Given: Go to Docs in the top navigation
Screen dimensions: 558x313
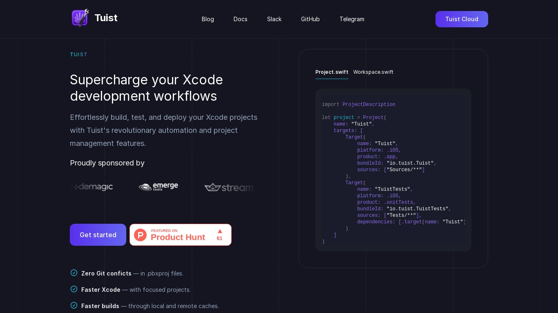Looking at the screenshot, I should pos(241,19).
